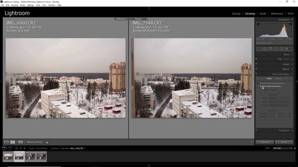Open the lens Make dropdown
Viewport: 298px width, 167px height.
(279, 98)
